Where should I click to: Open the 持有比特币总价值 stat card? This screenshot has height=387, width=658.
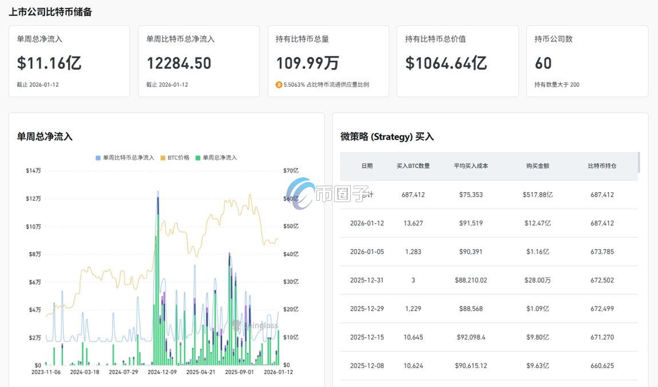[x=458, y=61]
